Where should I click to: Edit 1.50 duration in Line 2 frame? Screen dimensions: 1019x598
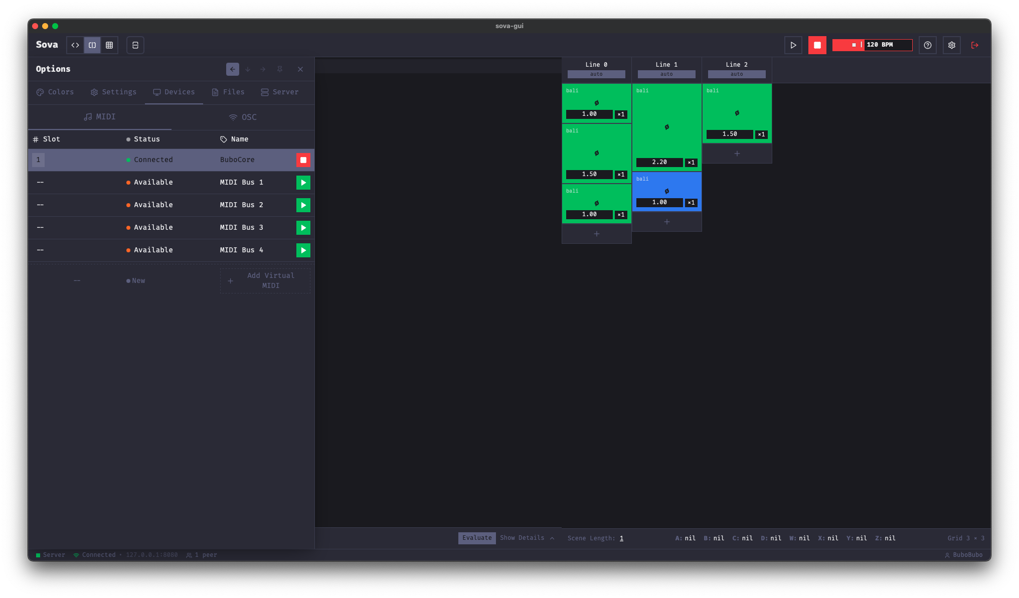pyautogui.click(x=730, y=134)
